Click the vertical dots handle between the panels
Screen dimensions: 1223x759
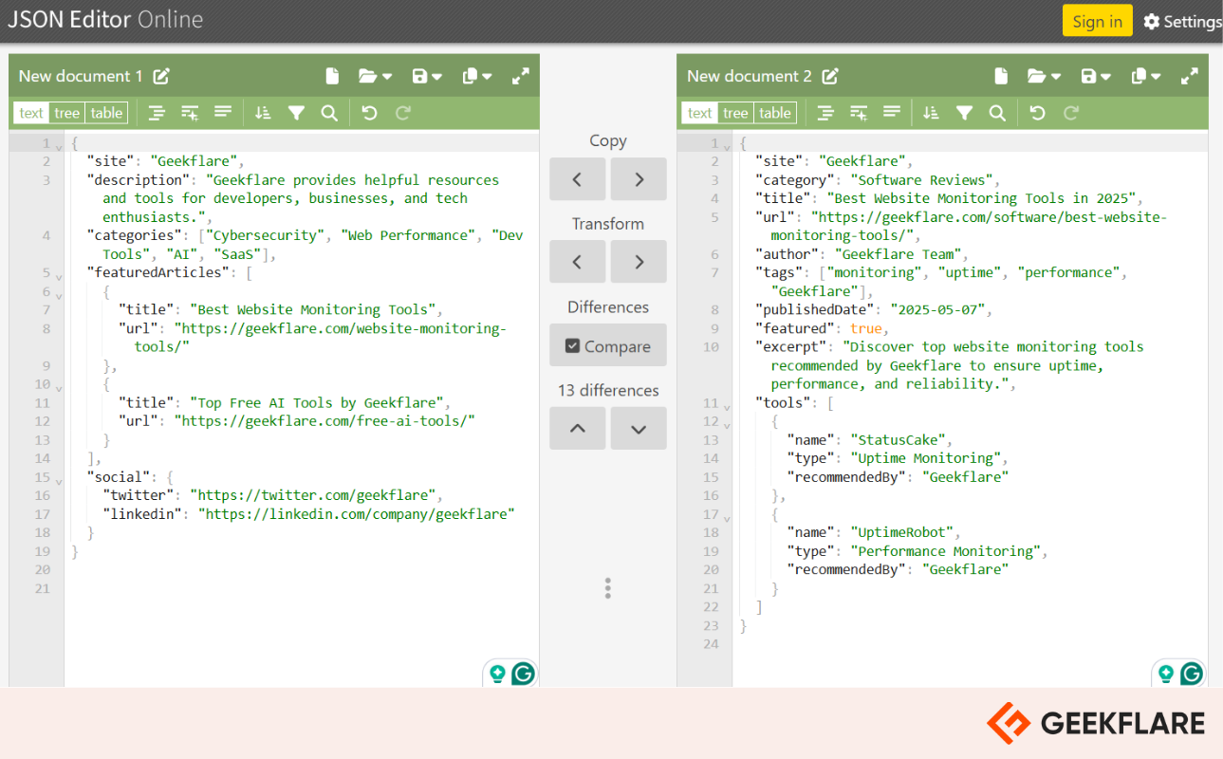click(608, 588)
